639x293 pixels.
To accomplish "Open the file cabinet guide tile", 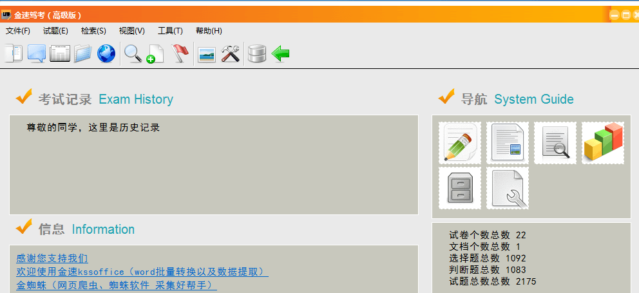I will point(460,188).
